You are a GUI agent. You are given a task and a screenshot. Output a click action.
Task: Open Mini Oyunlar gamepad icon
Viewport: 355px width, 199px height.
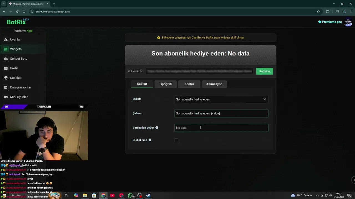6,97
